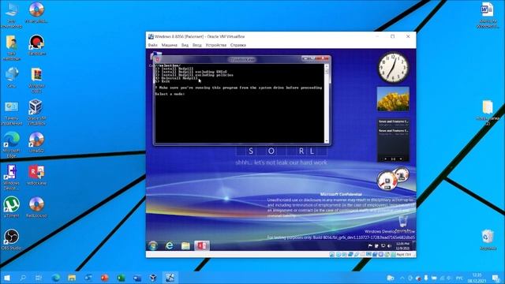Open File Explorer from the host taskbar
The image size is (505, 284).
[72, 278]
